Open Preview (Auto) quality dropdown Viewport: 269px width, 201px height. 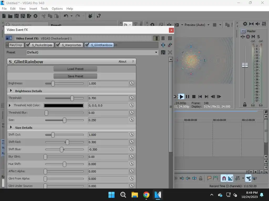click(208, 25)
